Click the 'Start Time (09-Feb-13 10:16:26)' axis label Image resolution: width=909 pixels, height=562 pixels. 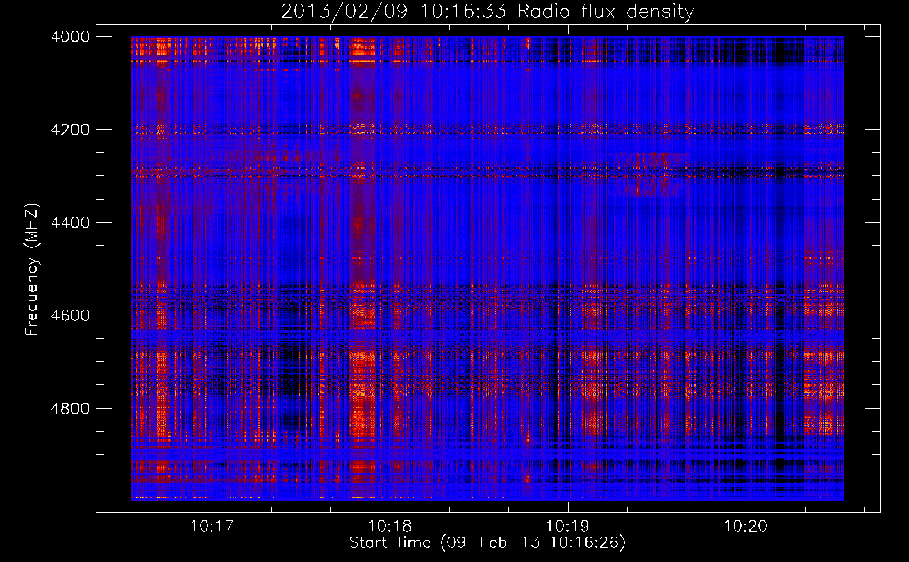click(x=487, y=543)
